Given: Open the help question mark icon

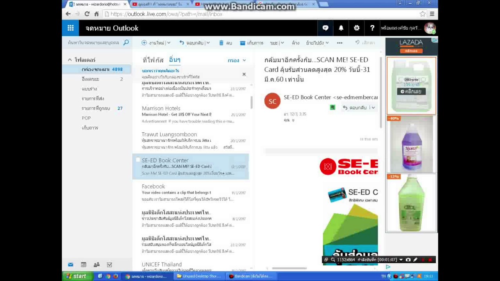Looking at the screenshot, I should click(372, 28).
